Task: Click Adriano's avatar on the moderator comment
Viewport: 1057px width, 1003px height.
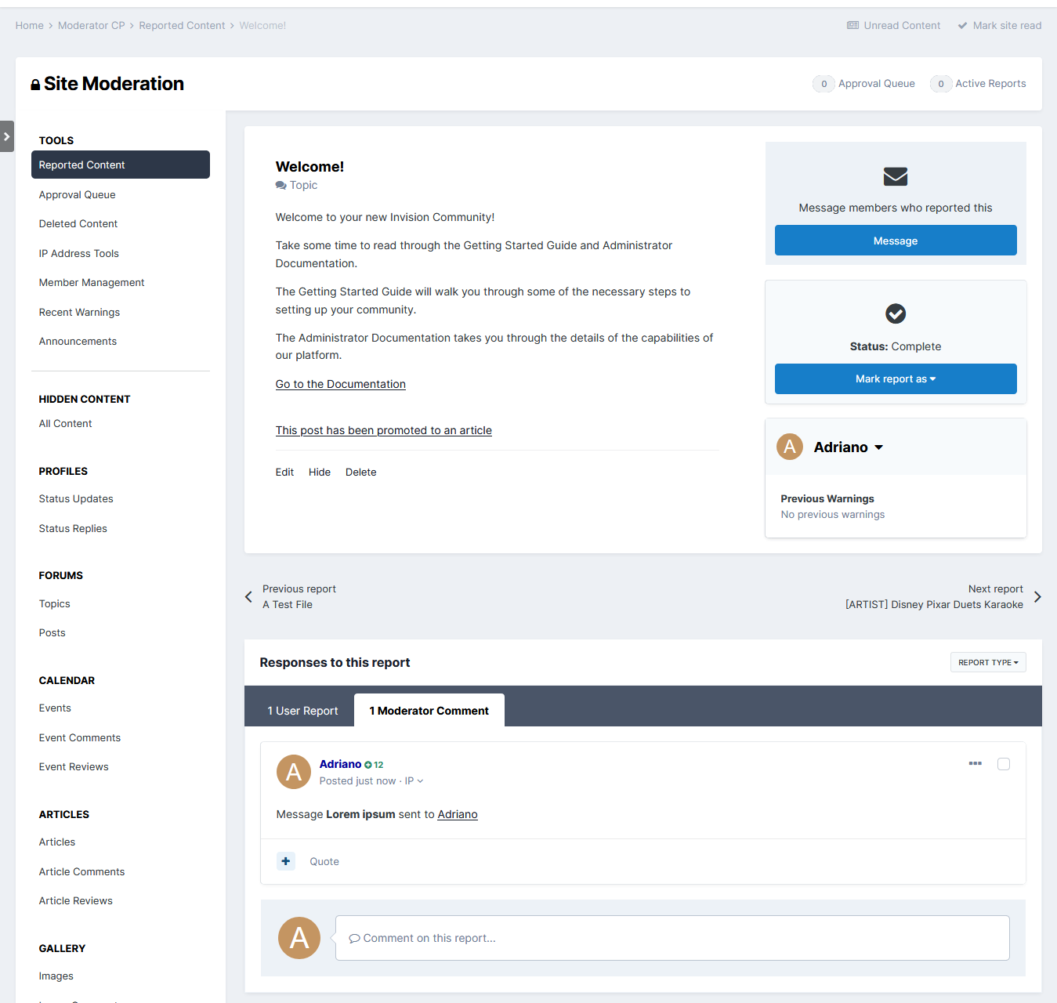Action: tap(294, 772)
